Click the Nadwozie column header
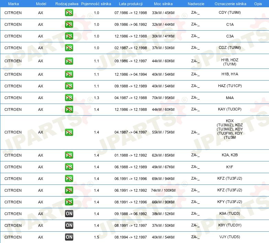The height and width of the screenshot is (243, 269). click(x=196, y=4)
